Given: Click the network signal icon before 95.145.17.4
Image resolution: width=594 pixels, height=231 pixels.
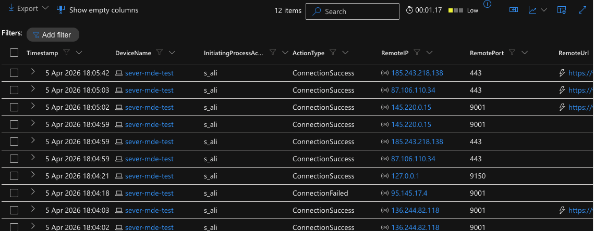Looking at the screenshot, I should pyautogui.click(x=385, y=193).
